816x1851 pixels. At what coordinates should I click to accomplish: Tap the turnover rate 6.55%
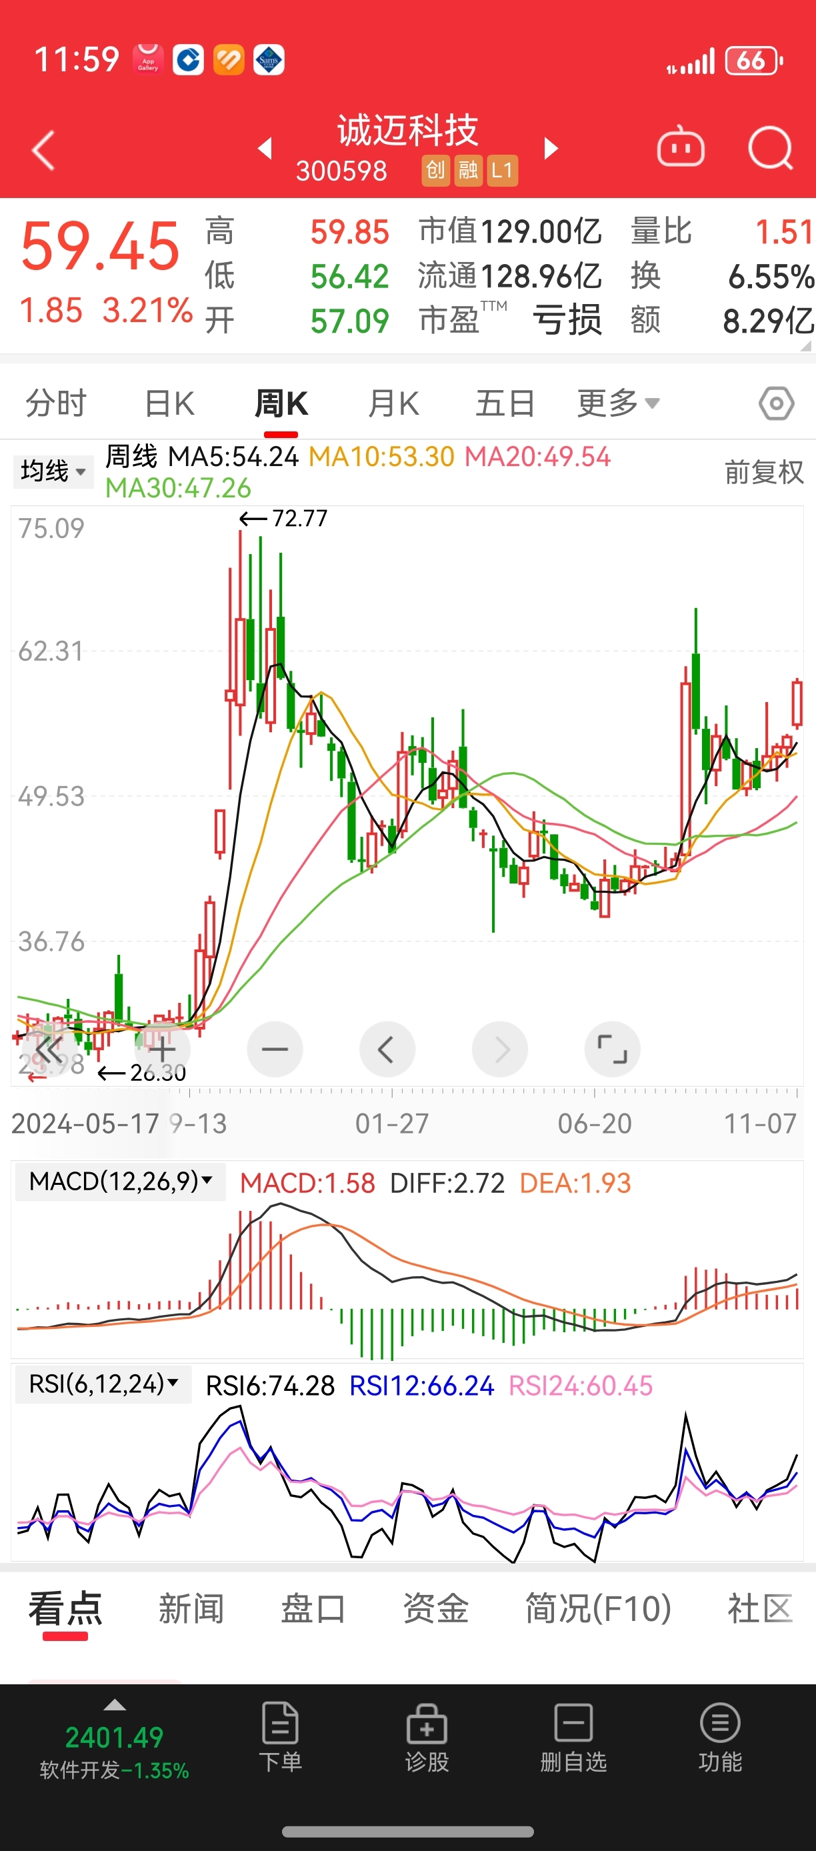pos(771,277)
